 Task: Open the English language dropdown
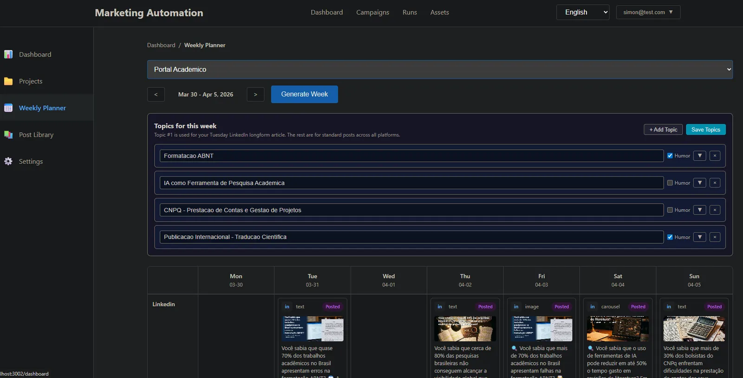click(583, 12)
